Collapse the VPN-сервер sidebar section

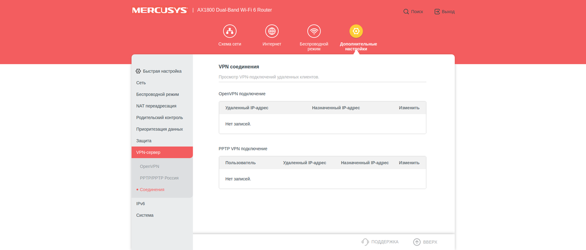coord(148,152)
